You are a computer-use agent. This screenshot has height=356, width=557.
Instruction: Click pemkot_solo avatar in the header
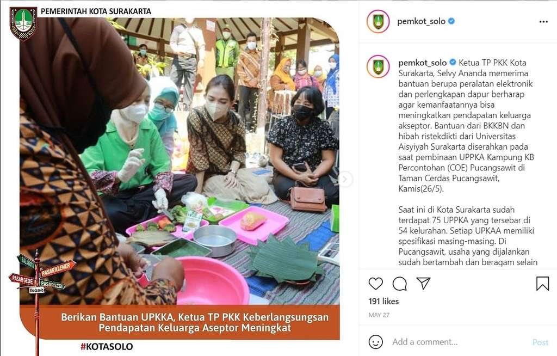point(378,21)
